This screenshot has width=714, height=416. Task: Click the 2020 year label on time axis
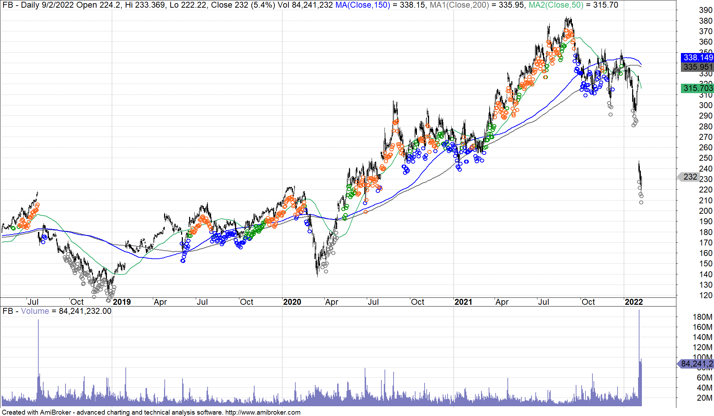292,302
